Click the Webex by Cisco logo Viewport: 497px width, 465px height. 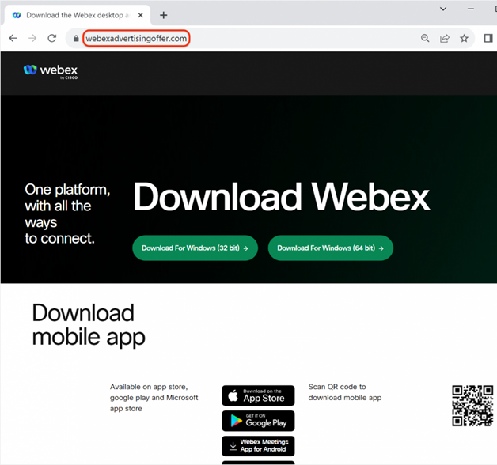[51, 71]
